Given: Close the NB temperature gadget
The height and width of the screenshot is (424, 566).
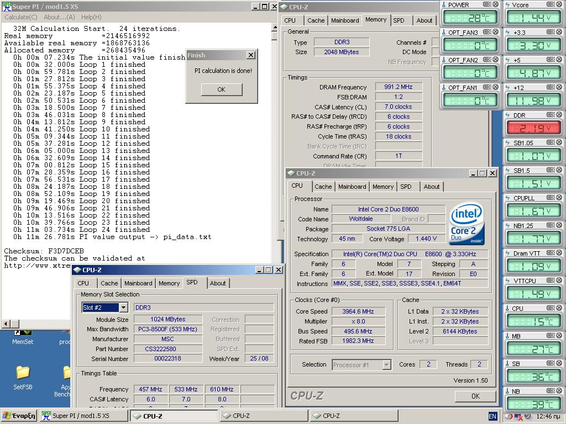Looking at the screenshot, I should tap(559, 391).
